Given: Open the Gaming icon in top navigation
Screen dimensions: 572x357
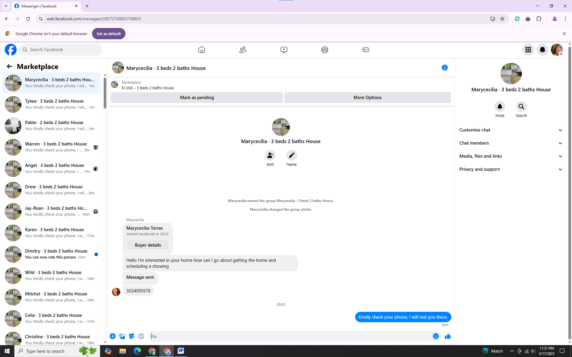Looking at the screenshot, I should point(366,50).
